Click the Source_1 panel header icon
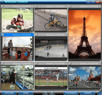The width and height of the screenshot is (102, 95). click(70, 6)
